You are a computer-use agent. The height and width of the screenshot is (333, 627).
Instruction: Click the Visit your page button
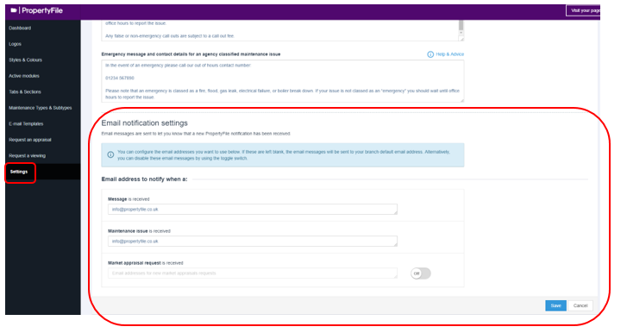click(583, 11)
